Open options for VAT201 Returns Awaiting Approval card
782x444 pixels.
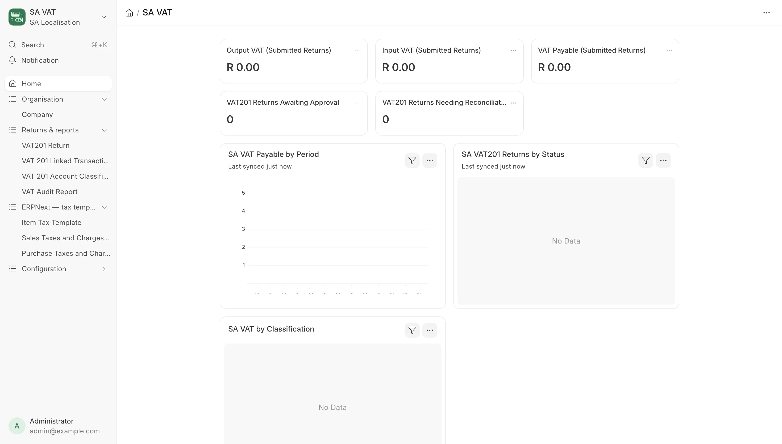tap(358, 103)
